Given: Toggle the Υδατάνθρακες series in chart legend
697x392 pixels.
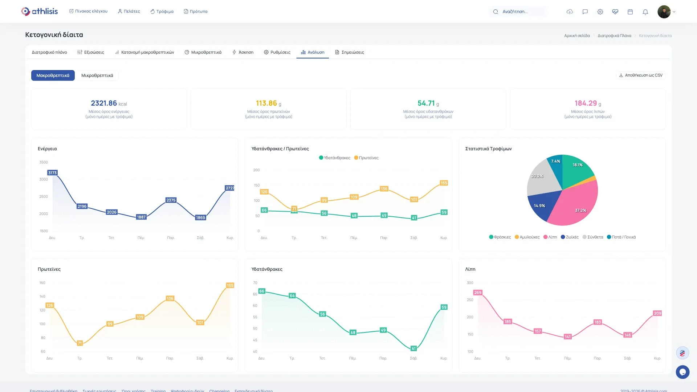Looking at the screenshot, I should tap(334, 158).
